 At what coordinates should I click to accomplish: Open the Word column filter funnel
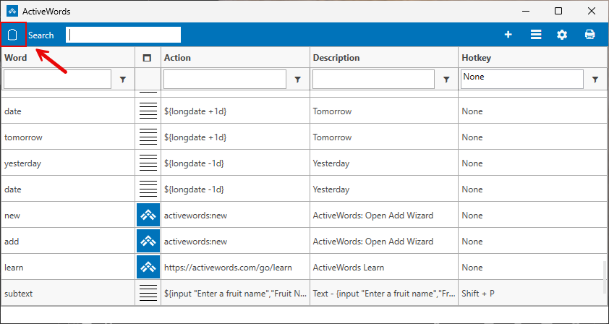tap(123, 80)
